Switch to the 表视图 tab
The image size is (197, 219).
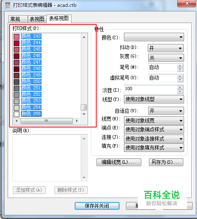pos(37,19)
